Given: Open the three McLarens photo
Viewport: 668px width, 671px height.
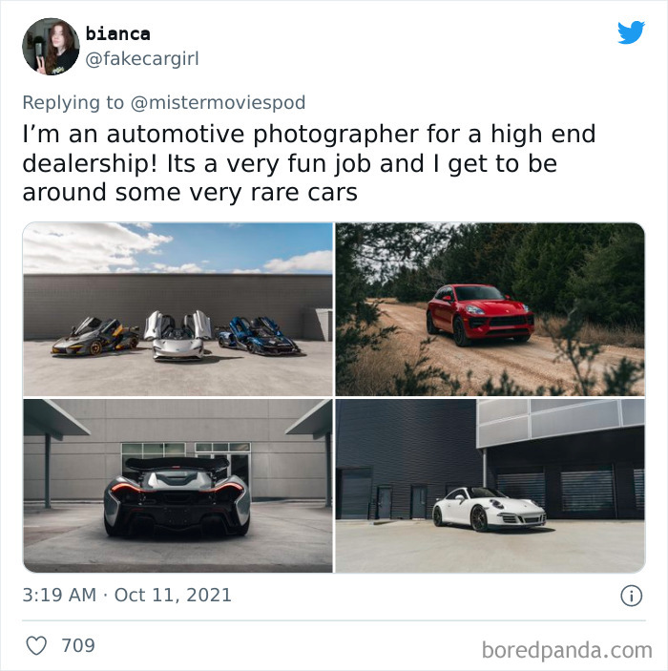Looking at the screenshot, I should pos(177,309).
